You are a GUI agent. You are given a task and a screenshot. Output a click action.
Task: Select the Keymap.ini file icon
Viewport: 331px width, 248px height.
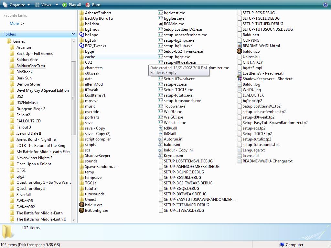click(161, 155)
